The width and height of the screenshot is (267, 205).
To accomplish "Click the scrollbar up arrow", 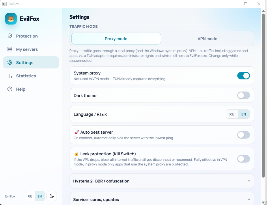I will [263, 11].
